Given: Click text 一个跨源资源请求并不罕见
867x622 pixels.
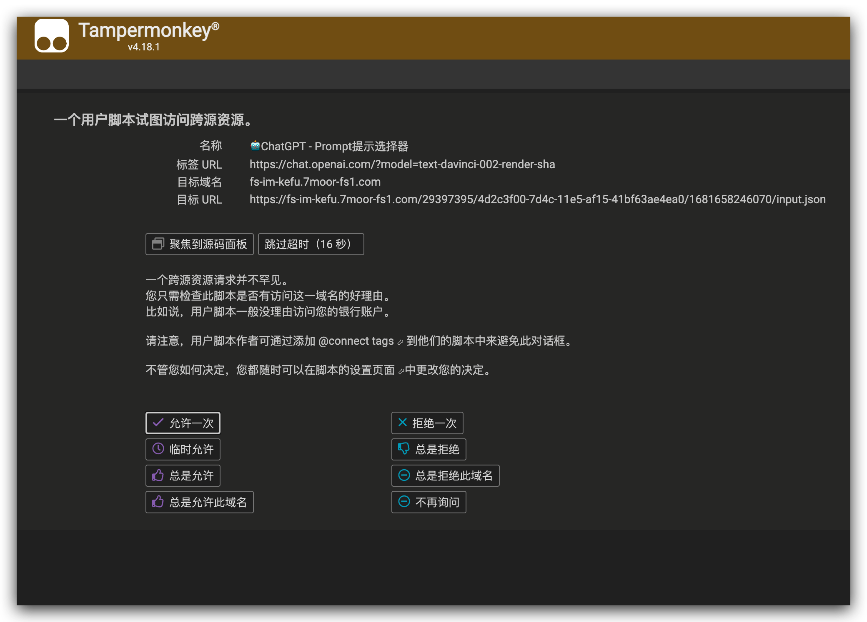Looking at the screenshot, I should click(217, 280).
